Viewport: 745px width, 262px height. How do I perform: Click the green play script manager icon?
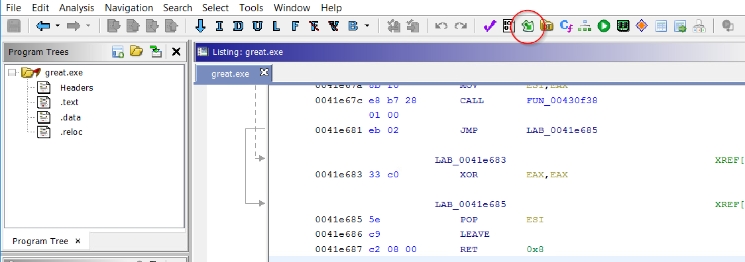pos(604,26)
